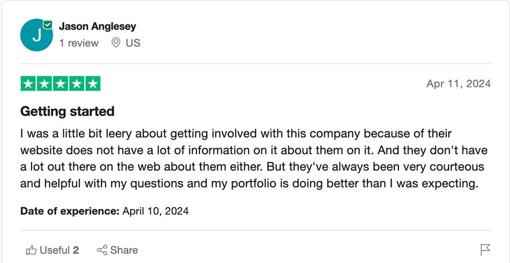Image resolution: width=510 pixels, height=263 pixels.
Task: Click the second green rating star
Action: tap(44, 84)
